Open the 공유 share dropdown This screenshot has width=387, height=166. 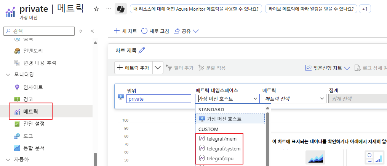pyautogui.click(x=186, y=31)
